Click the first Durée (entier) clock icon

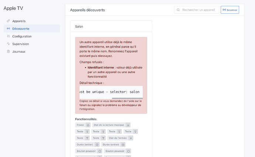97,144
